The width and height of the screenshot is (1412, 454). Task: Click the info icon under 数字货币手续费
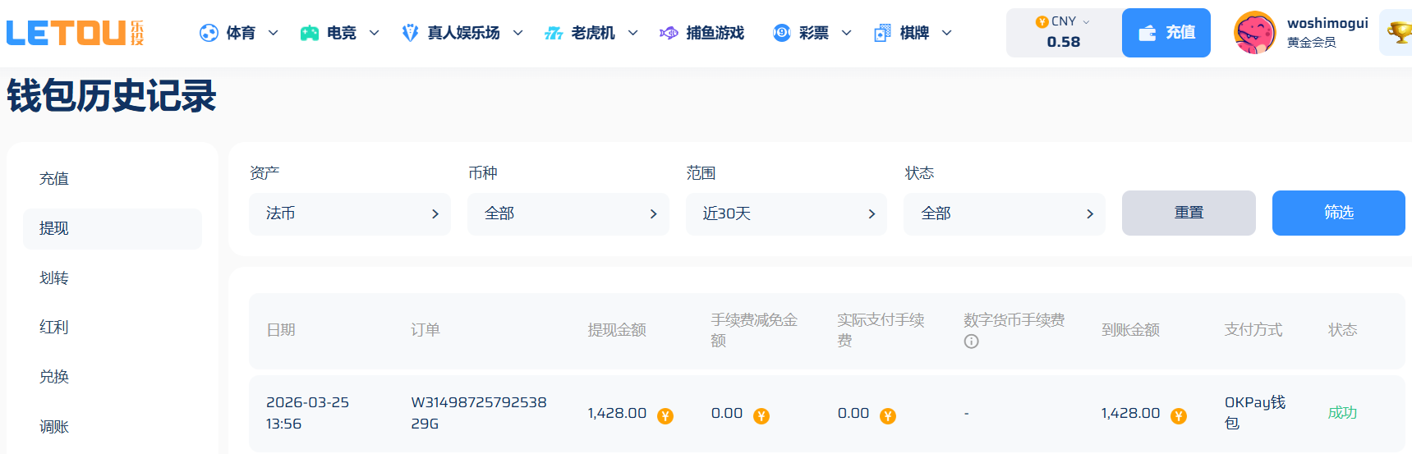971,342
